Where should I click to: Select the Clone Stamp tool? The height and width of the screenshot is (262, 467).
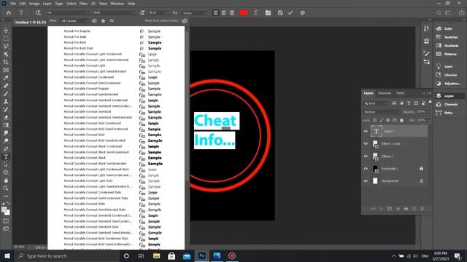pyautogui.click(x=6, y=101)
